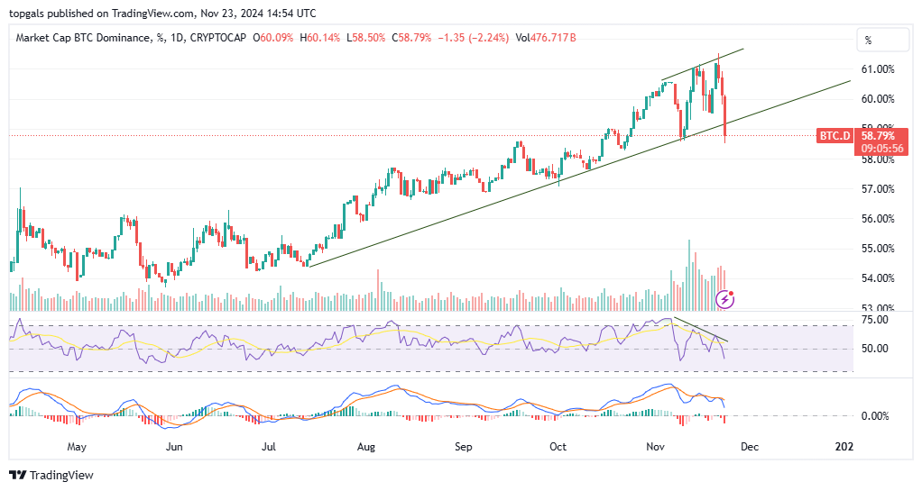This screenshot has width=922, height=491.
Task: Click the O60.09% open value
Action: pos(272,38)
